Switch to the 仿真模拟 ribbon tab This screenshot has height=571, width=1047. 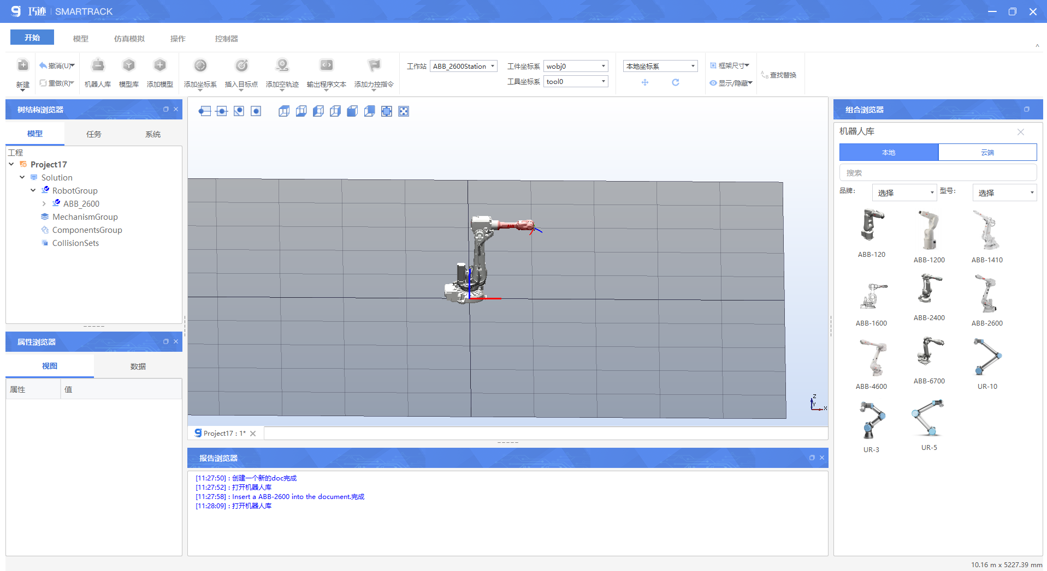129,39
